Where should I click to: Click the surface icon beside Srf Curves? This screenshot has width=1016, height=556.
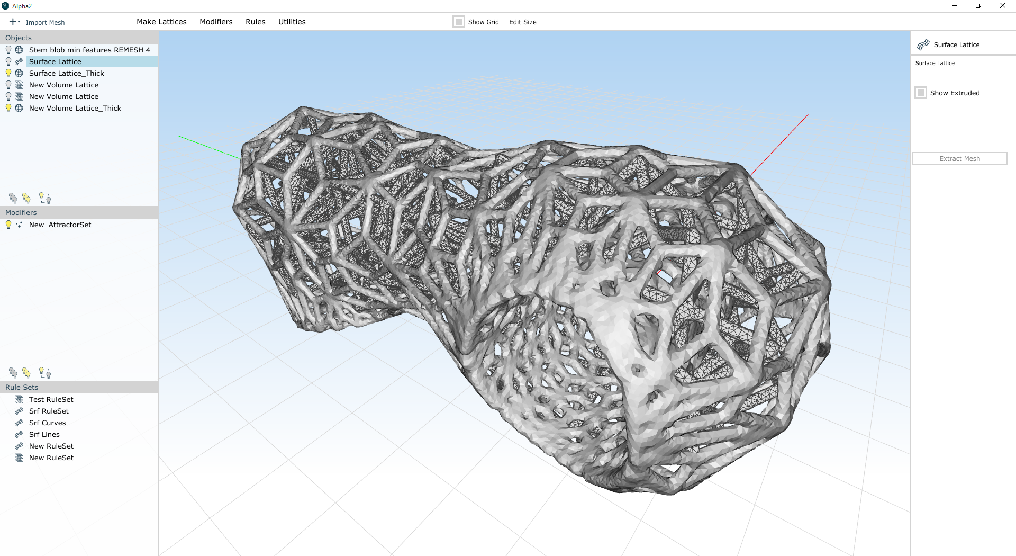click(19, 423)
